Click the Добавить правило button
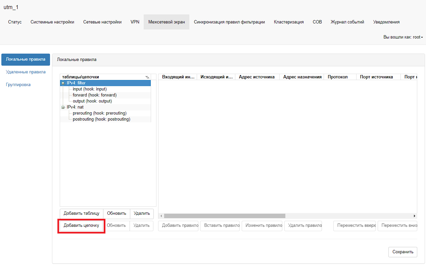Viewport: 426px width, 265px height. tap(178, 225)
